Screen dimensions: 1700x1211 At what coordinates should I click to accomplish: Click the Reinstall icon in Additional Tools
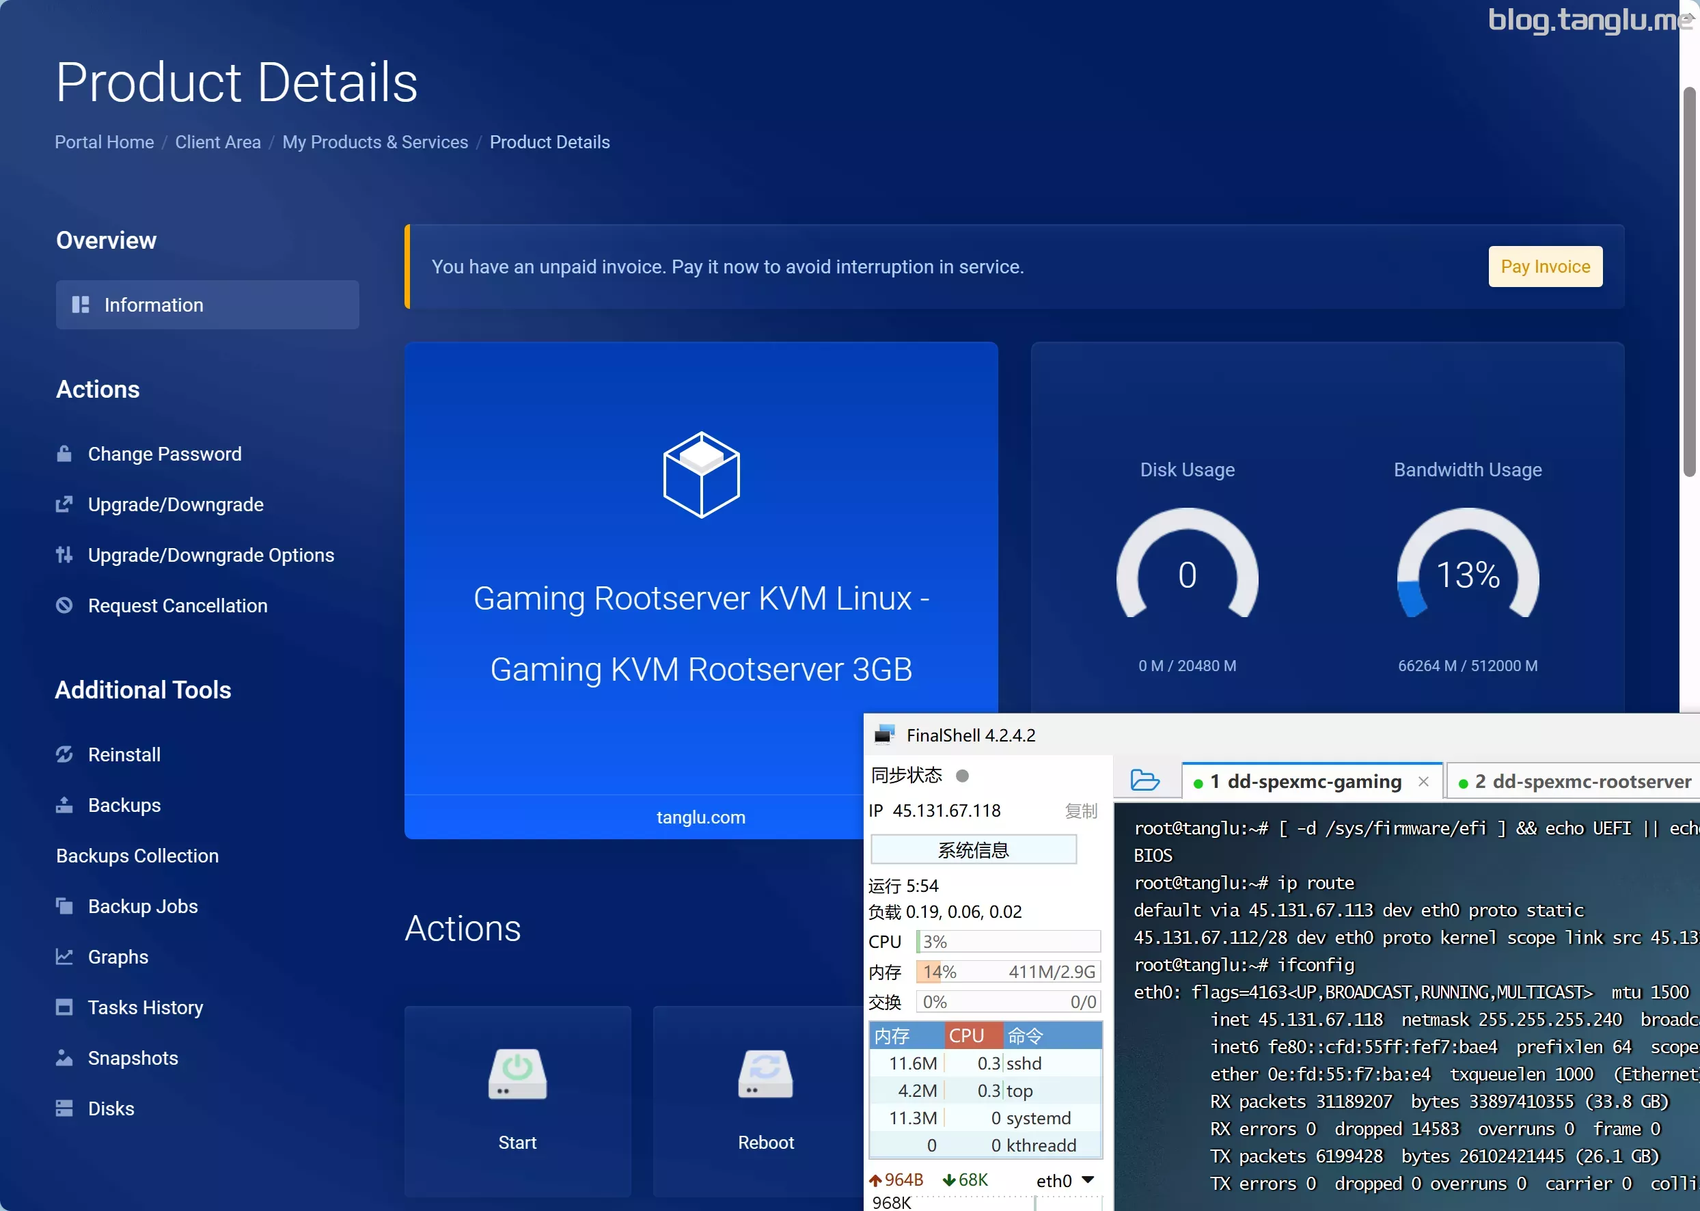[61, 754]
